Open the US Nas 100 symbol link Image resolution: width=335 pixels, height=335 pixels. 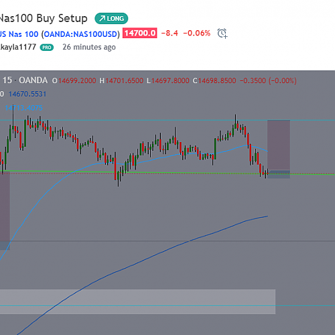point(60,34)
